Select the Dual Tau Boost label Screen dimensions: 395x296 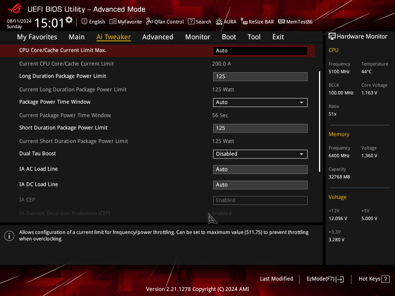tap(37, 153)
